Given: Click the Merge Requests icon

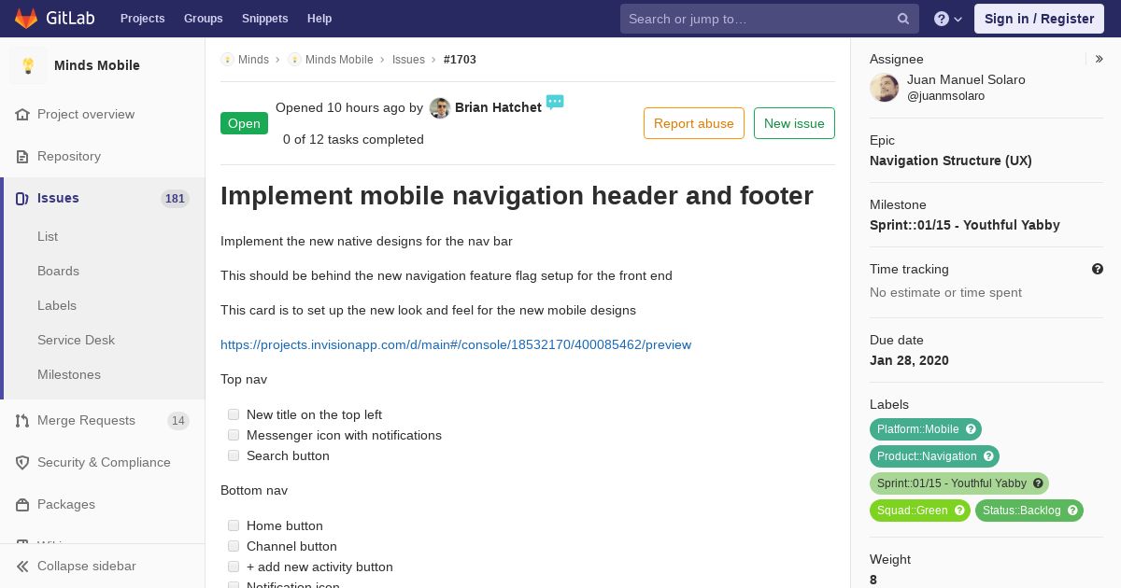Looking at the screenshot, I should pos(22,421).
